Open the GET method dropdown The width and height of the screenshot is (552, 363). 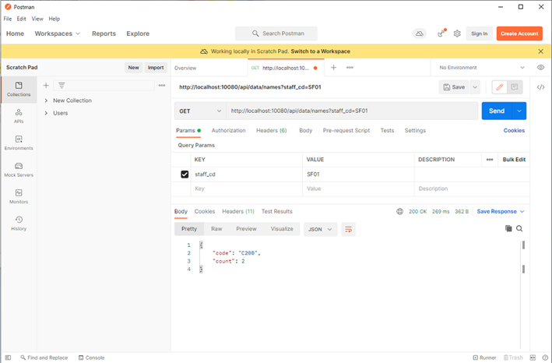(x=200, y=111)
